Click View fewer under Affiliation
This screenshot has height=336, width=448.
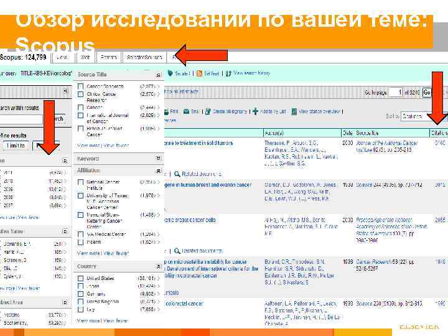(x=116, y=253)
